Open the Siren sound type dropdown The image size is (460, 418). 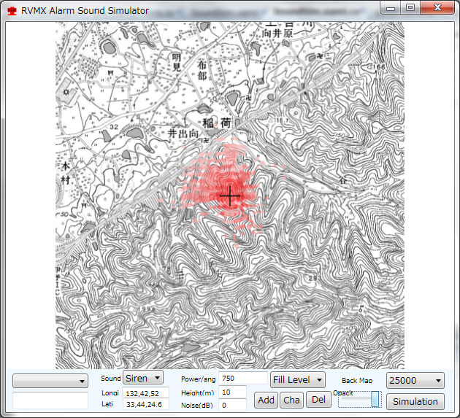pyautogui.click(x=143, y=378)
